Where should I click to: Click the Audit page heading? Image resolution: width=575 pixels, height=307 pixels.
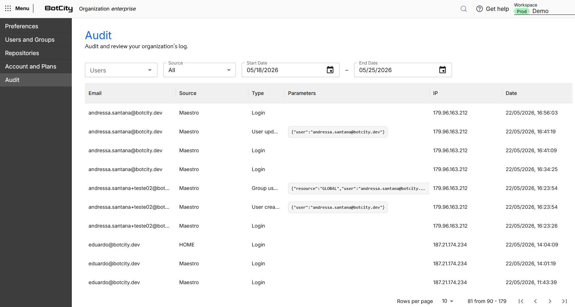coord(98,35)
